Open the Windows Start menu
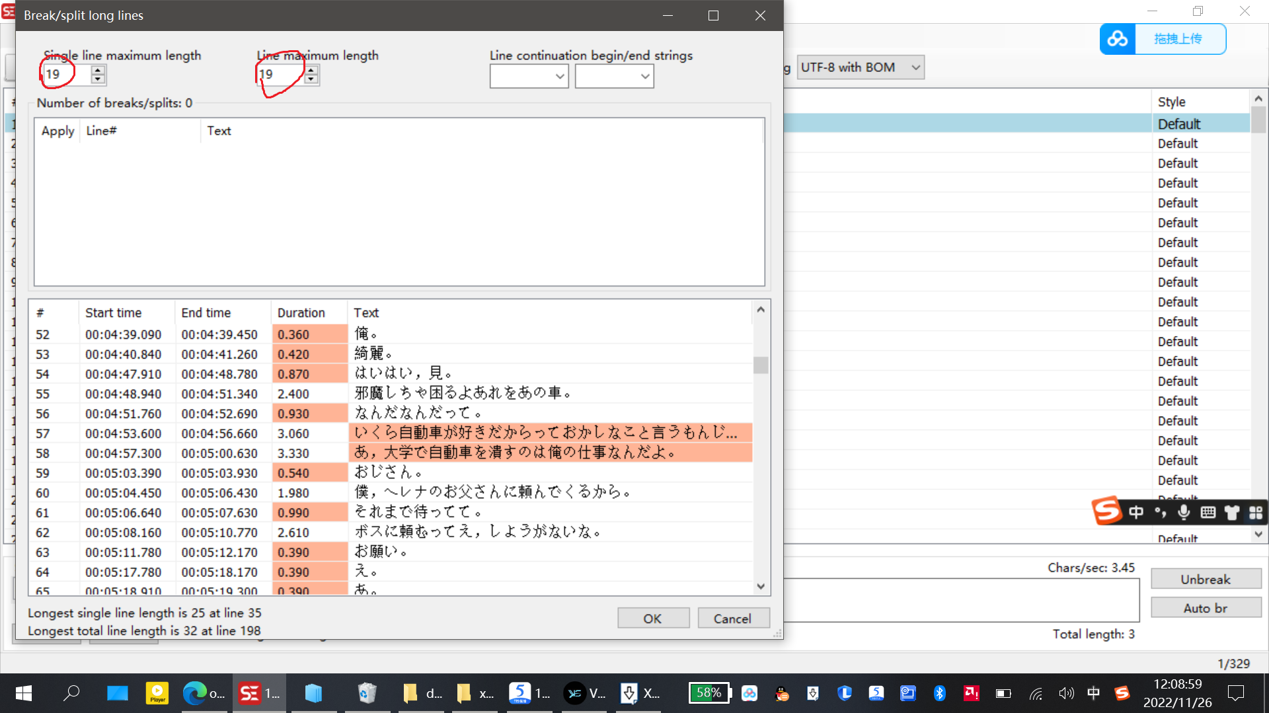 [x=22, y=693]
